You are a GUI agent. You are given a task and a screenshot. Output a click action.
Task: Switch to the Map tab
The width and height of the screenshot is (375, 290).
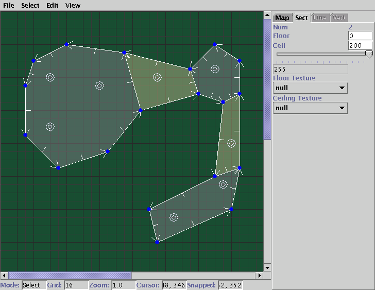(x=282, y=18)
